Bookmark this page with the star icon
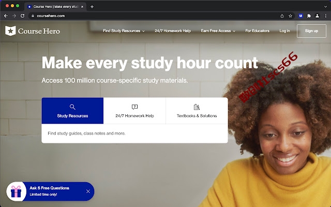The image size is (331, 207). [291, 16]
